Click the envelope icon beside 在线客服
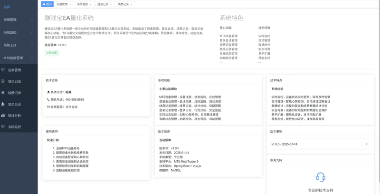380x194 pixels. pyautogui.click(x=48, y=107)
